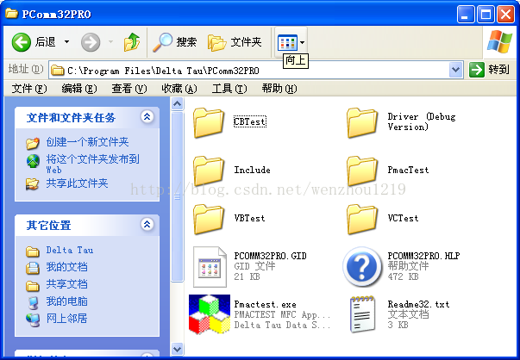Collapse the 文件和文件夹任务 panel
The width and height of the screenshot is (520, 360).
click(x=147, y=116)
